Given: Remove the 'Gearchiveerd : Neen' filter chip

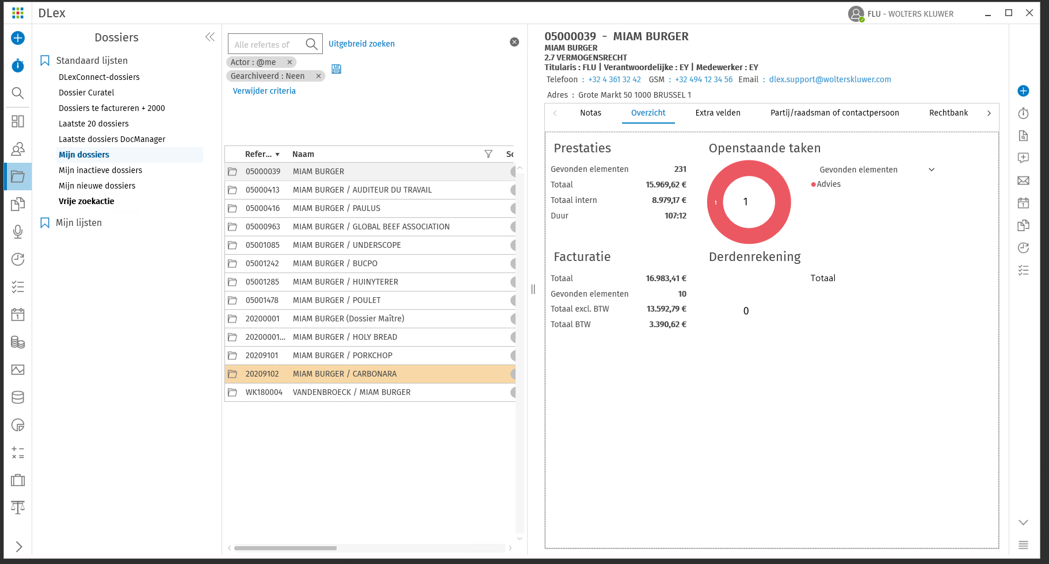Looking at the screenshot, I should point(318,76).
